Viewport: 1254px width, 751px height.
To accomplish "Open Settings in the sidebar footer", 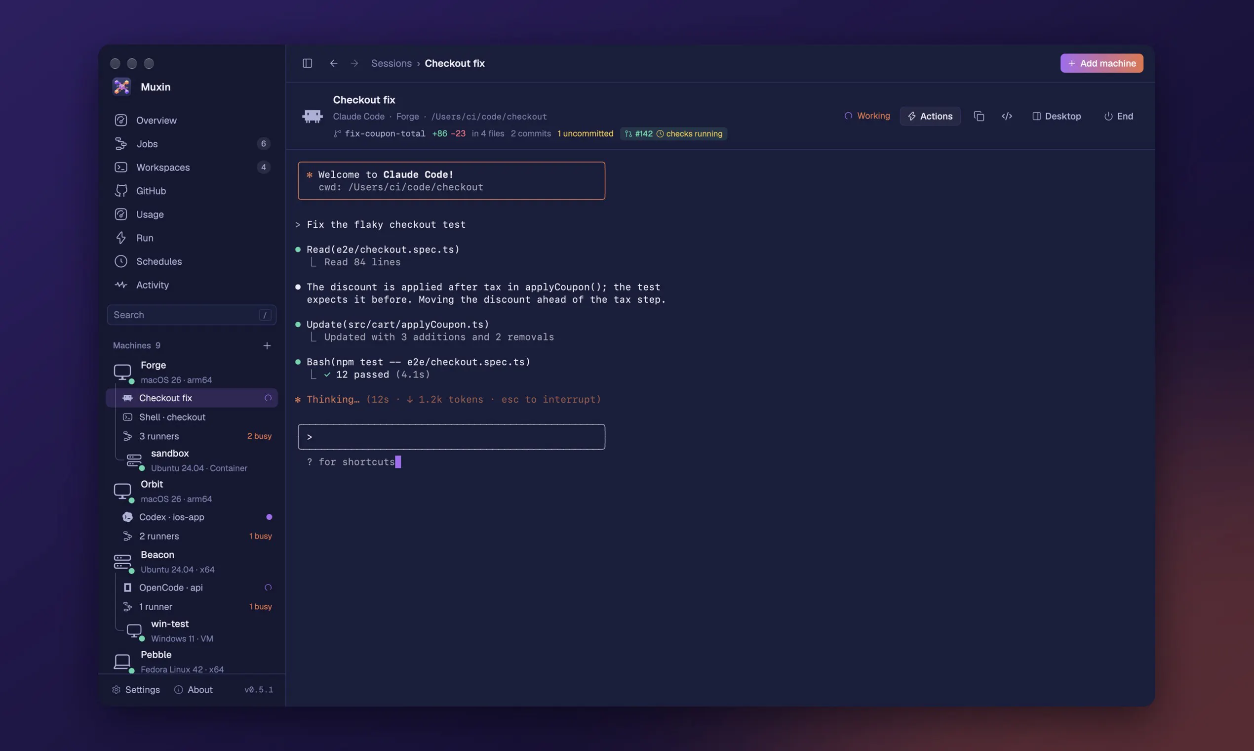I will 135,690.
